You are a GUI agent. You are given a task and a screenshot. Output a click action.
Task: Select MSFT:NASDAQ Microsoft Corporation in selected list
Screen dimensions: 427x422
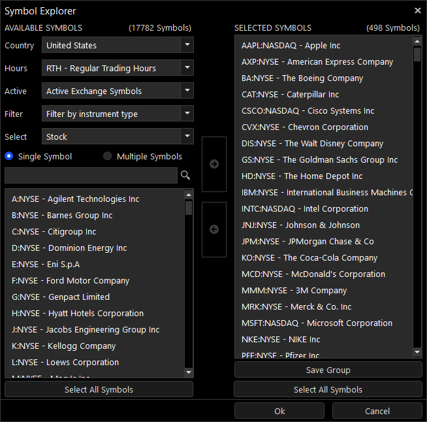(x=317, y=323)
